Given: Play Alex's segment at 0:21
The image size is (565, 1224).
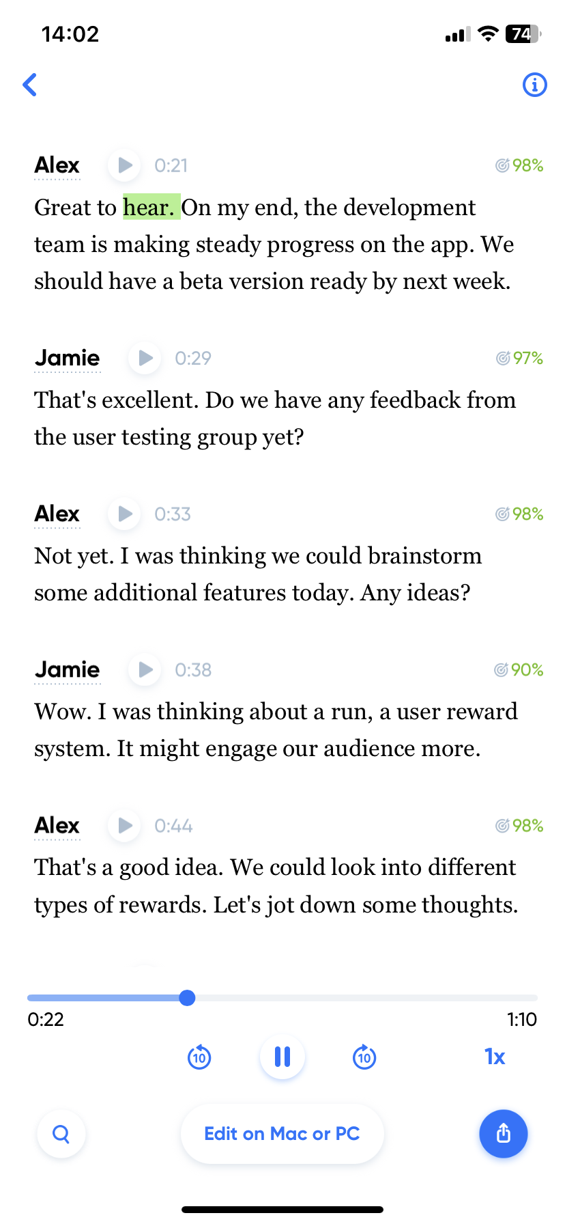Looking at the screenshot, I should [x=124, y=165].
